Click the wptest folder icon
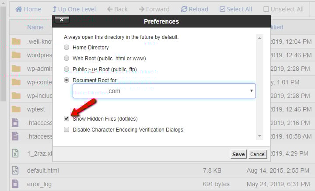This screenshot has width=315, height=191. coord(16,109)
